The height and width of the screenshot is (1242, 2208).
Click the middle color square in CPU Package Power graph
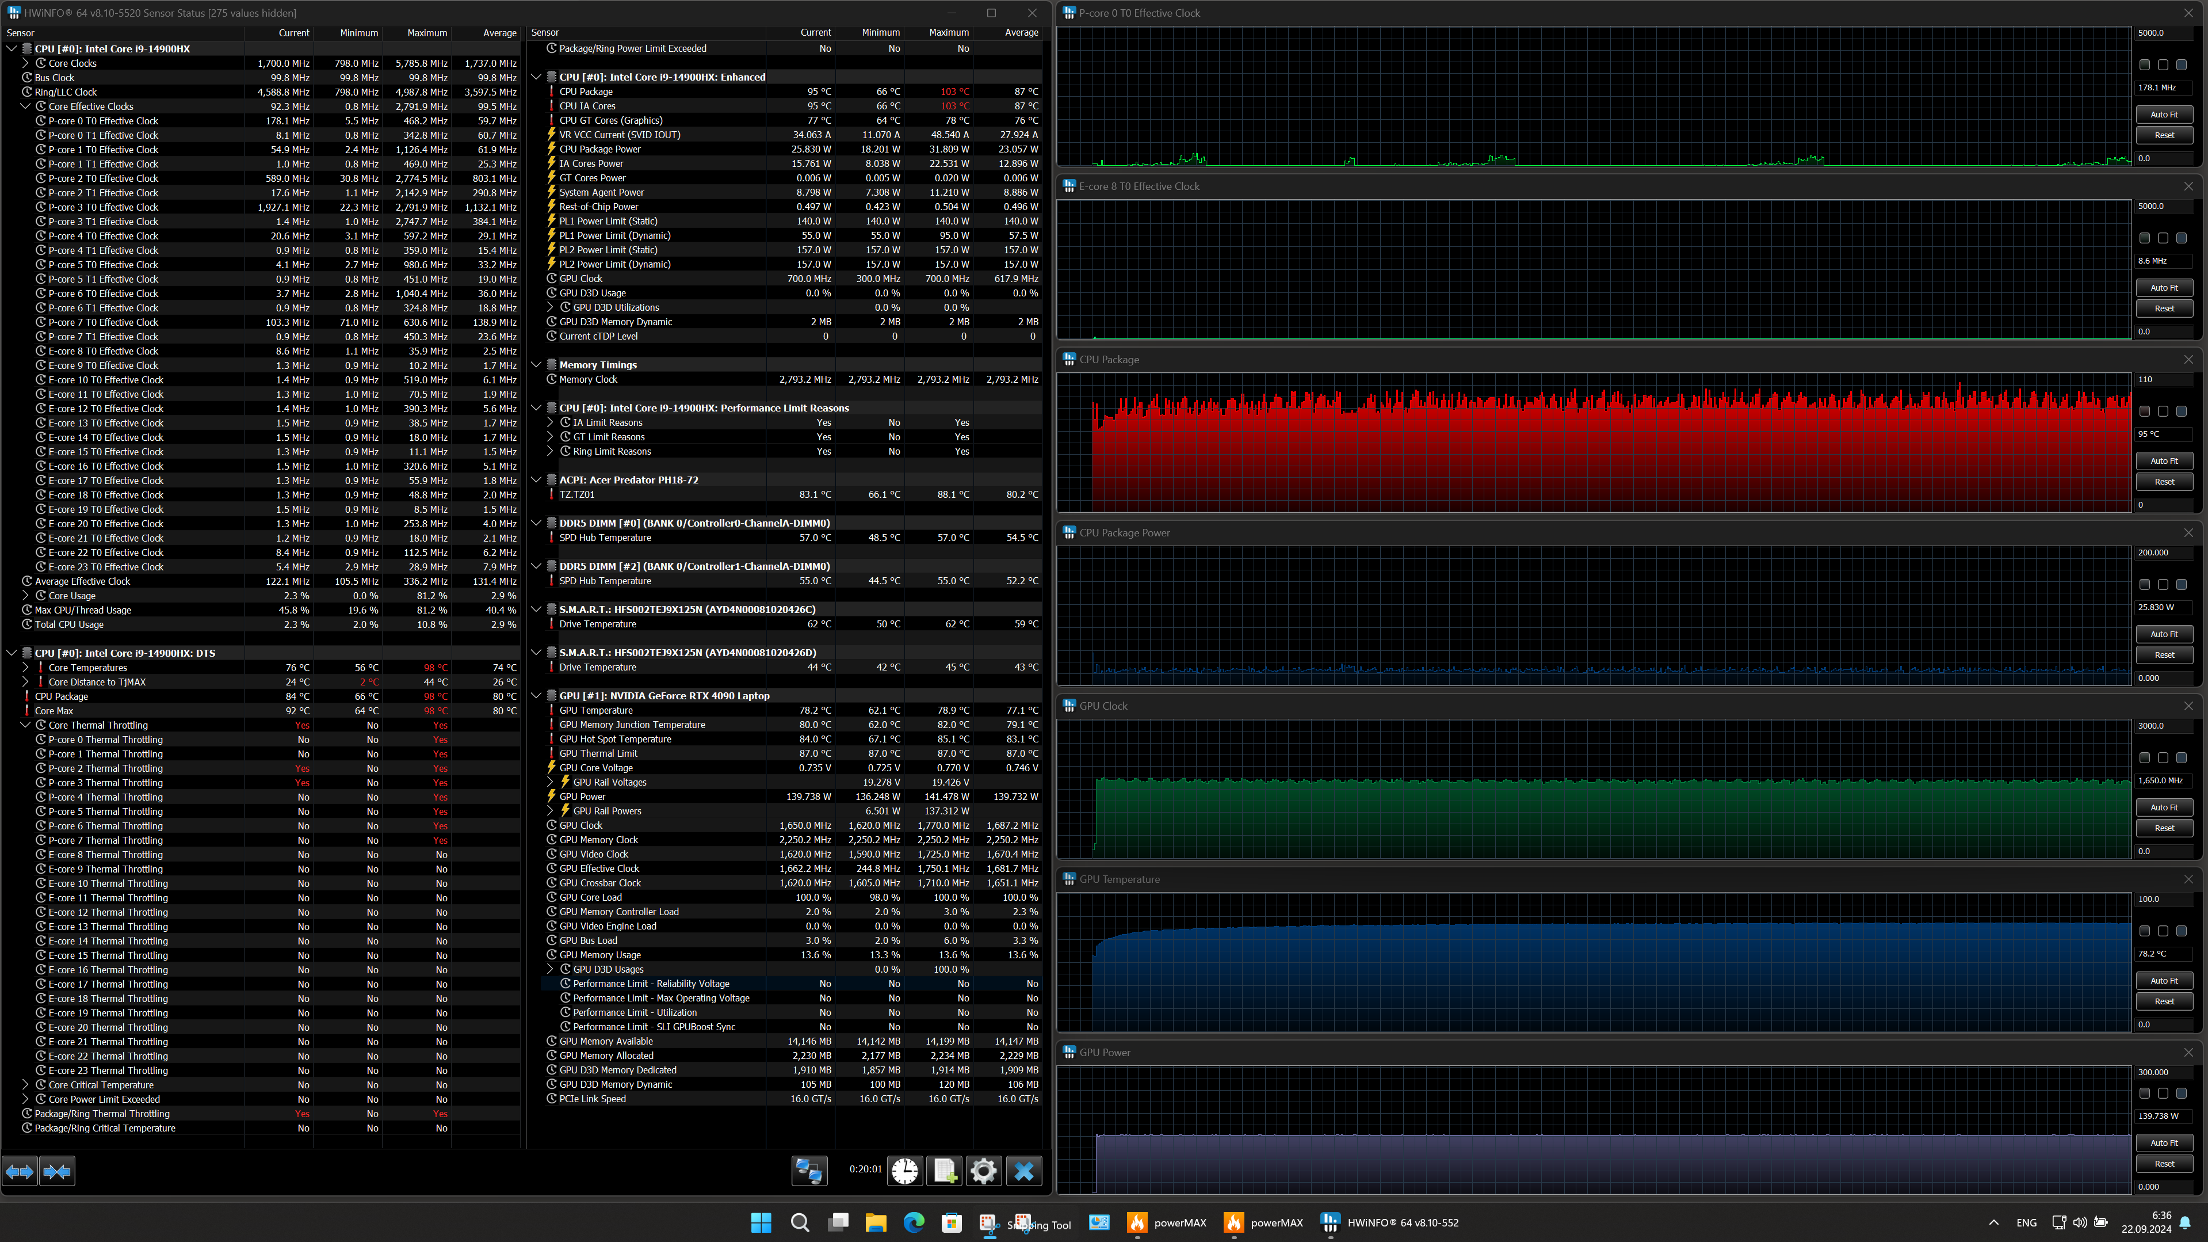point(2163,584)
